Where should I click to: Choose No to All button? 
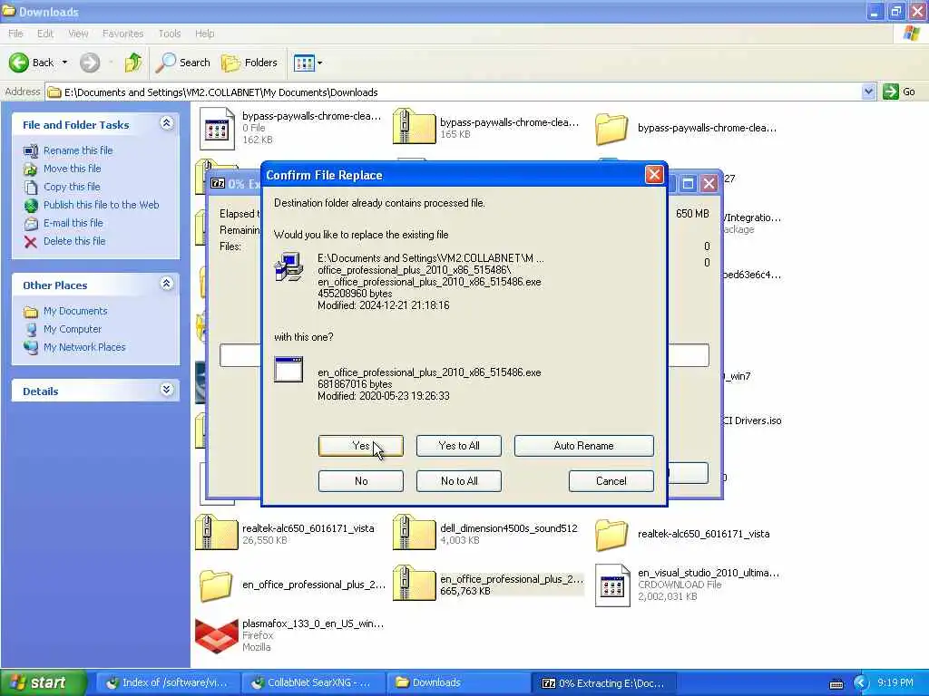pyautogui.click(x=458, y=481)
